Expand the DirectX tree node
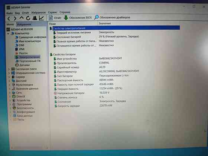This screenshot has width=208, height=156. 10,97
